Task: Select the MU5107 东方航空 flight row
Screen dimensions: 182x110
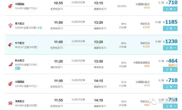Action: click(x=93, y=45)
